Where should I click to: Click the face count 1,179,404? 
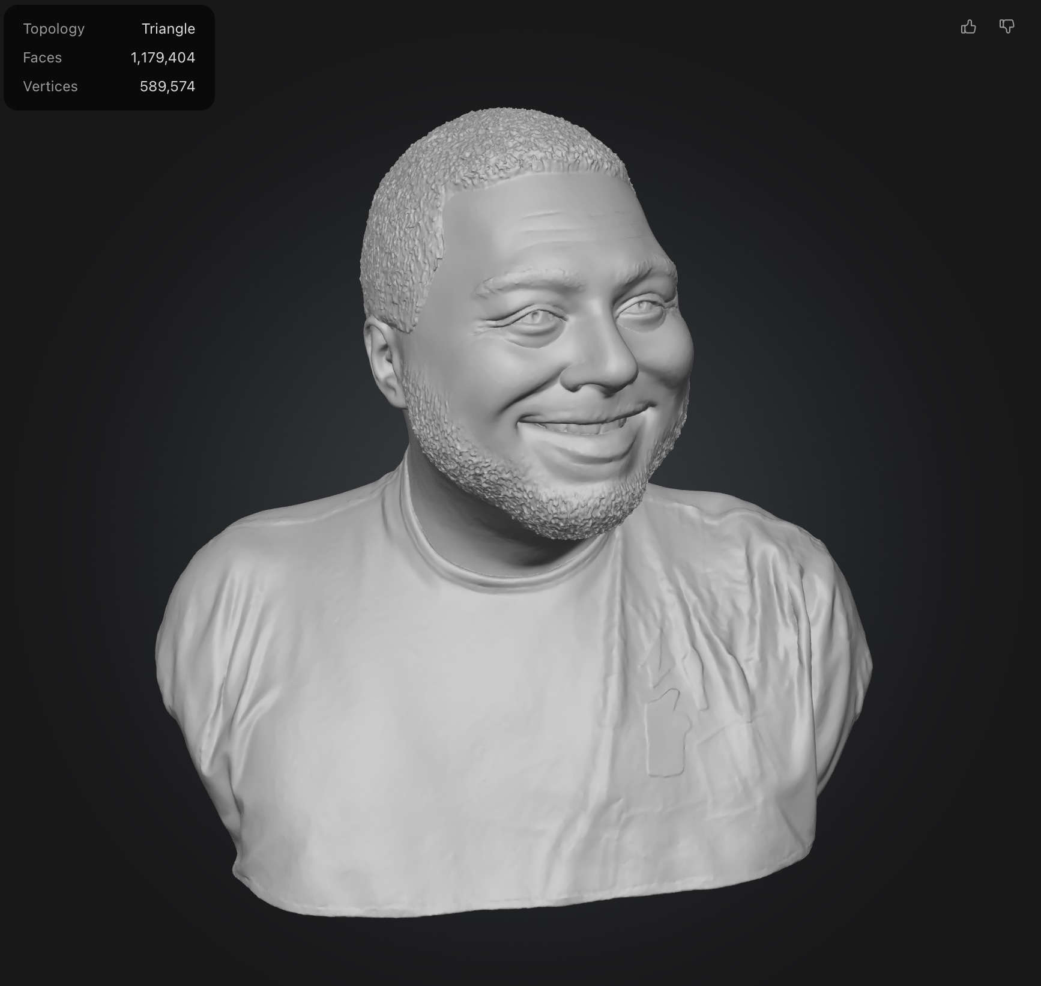(163, 58)
